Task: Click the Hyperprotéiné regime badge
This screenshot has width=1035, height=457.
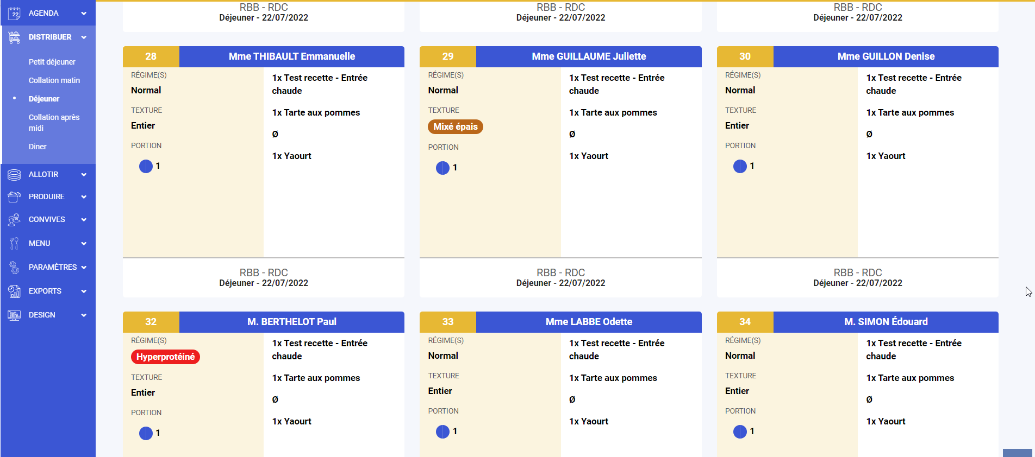Action: click(x=165, y=357)
